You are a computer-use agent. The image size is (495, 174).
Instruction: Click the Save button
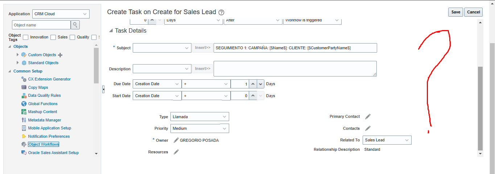[455, 12]
